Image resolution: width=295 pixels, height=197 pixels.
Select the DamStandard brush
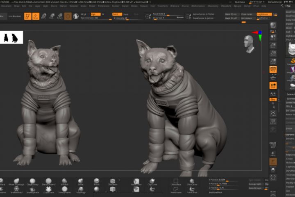pyautogui.click(x=48, y=182)
